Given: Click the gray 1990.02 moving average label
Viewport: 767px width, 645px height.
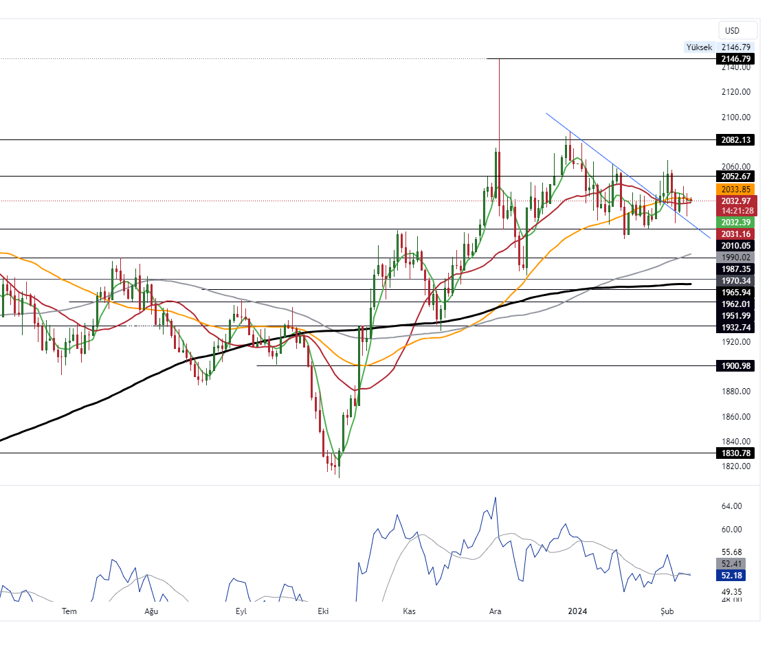Looking at the screenshot, I should (735, 257).
